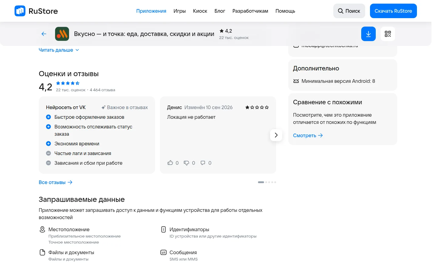Select the first carousel pagination dot
The image size is (436, 272).
coord(261,182)
